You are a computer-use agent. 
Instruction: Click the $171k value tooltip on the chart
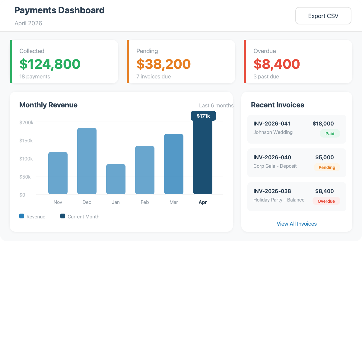click(203, 116)
